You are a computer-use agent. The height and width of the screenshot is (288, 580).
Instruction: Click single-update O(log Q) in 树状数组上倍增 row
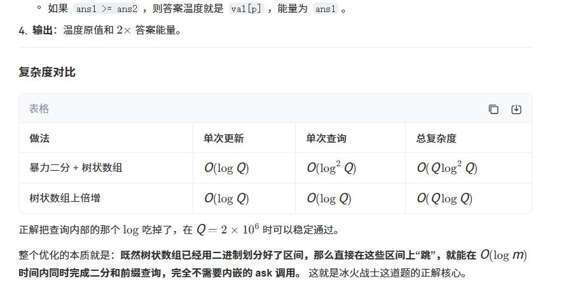(227, 199)
